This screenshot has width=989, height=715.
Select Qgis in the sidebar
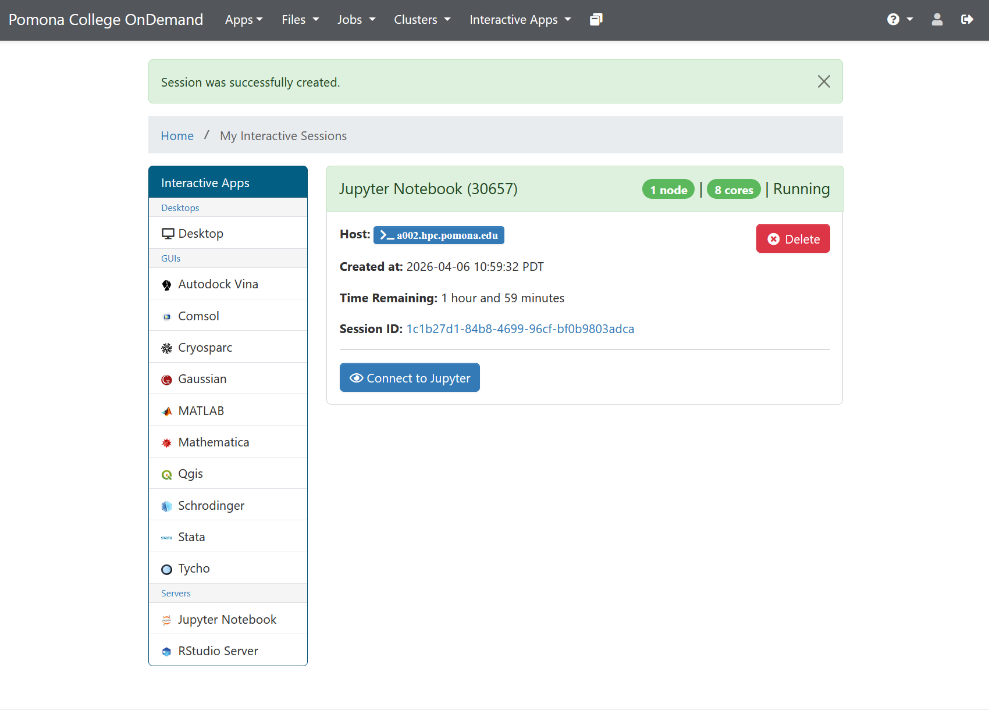pyautogui.click(x=228, y=473)
